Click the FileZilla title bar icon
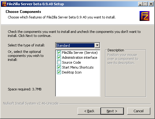Viewport: 155px width, 119px height. click(x=4, y=4)
